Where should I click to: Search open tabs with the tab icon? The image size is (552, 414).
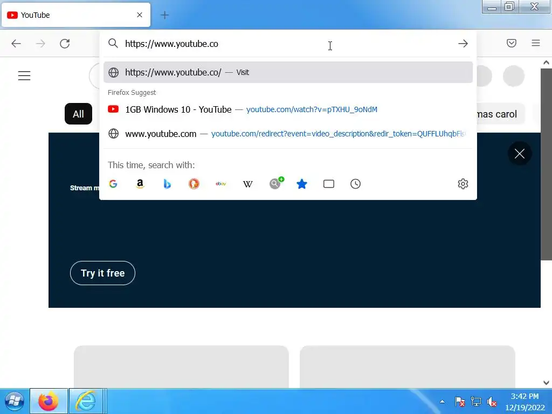pos(329,184)
